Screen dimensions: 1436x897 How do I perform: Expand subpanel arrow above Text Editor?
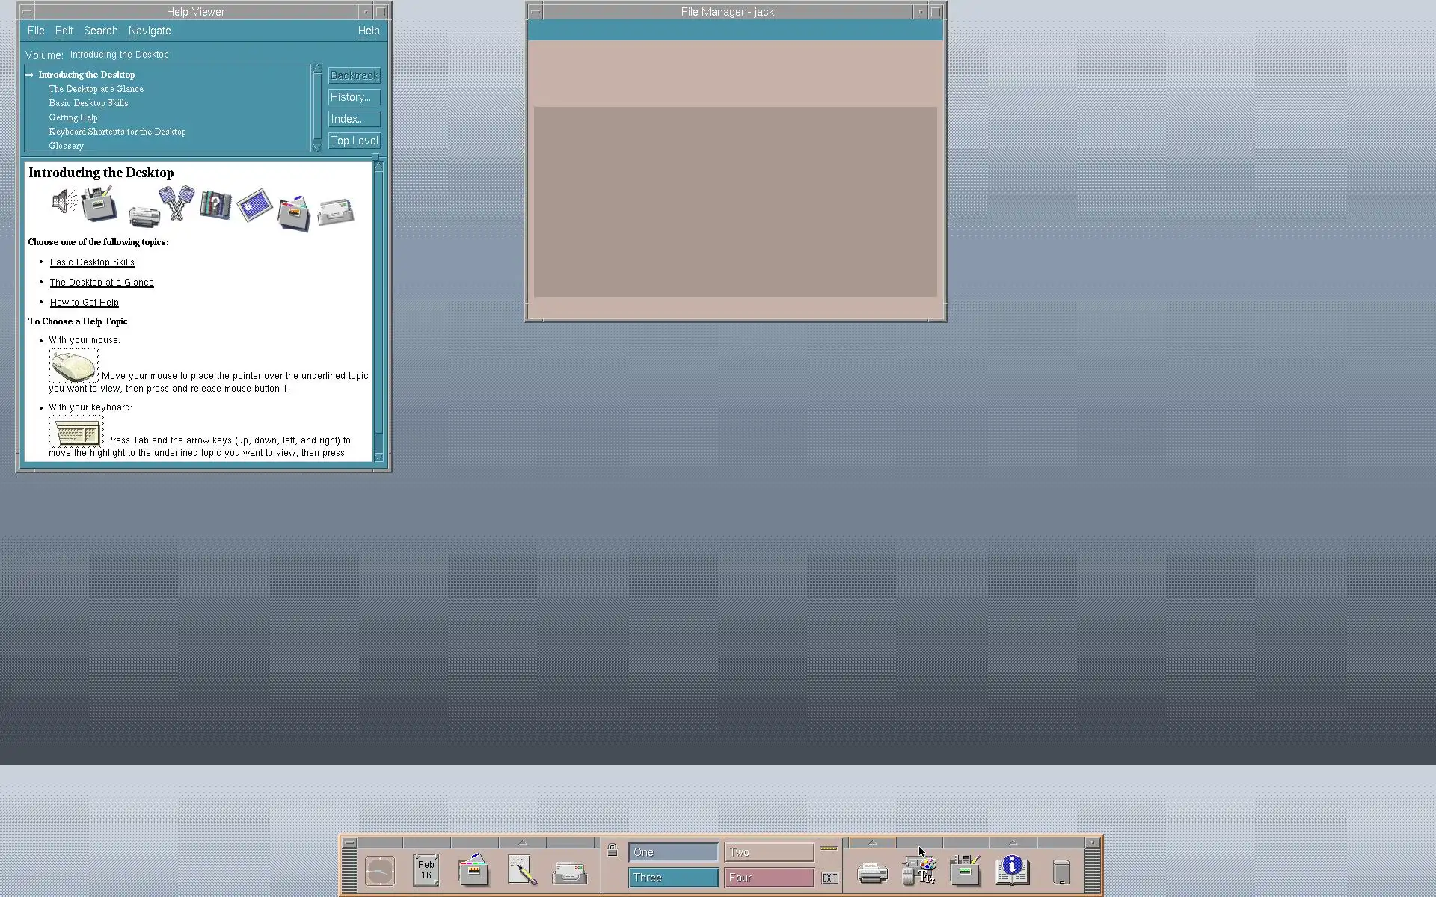click(x=522, y=843)
